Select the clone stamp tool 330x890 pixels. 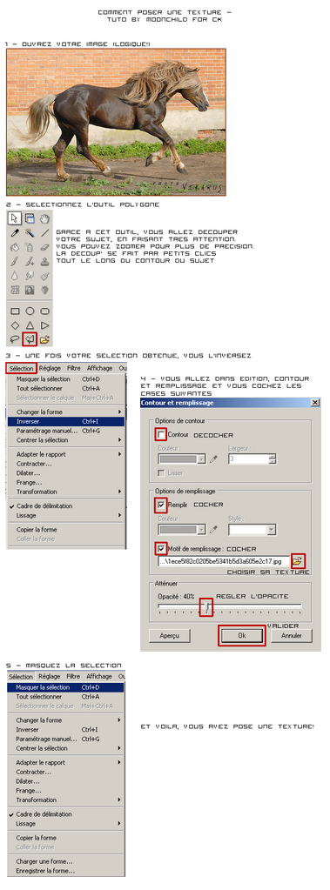(45, 262)
